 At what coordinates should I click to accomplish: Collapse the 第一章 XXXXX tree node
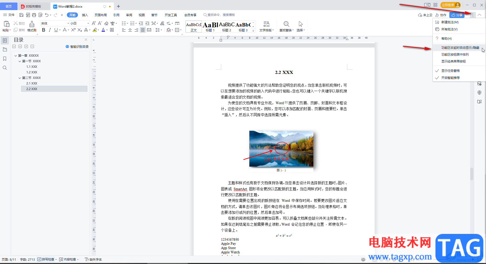pyautogui.click(x=16, y=56)
